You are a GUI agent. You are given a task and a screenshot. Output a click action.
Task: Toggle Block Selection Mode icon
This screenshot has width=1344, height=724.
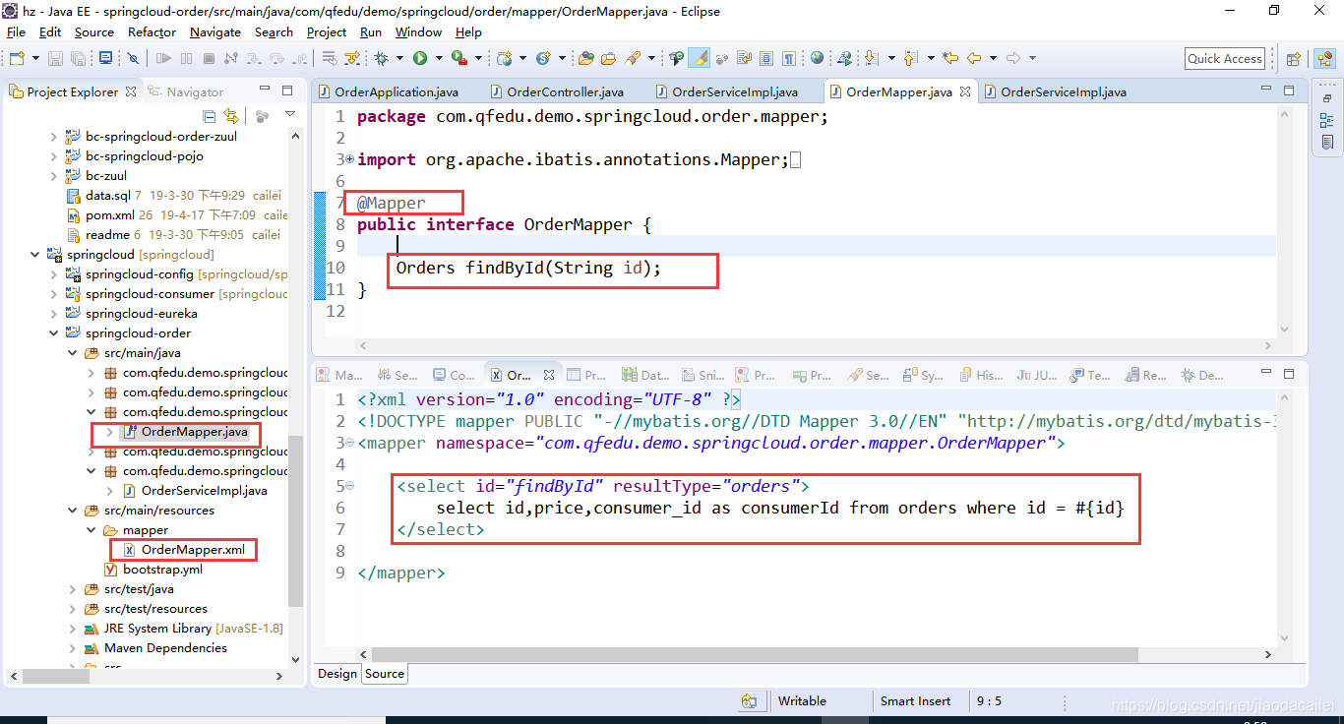click(x=765, y=58)
